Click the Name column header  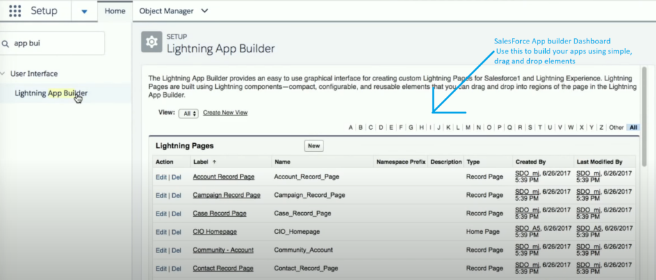[282, 162]
